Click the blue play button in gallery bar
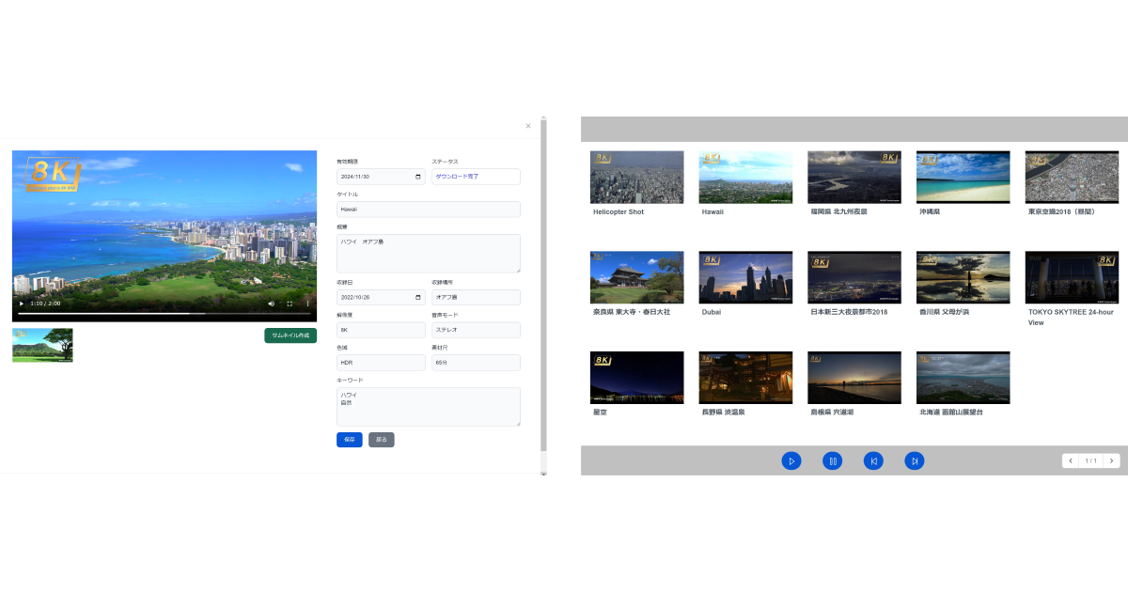1128x592 pixels. tap(791, 460)
